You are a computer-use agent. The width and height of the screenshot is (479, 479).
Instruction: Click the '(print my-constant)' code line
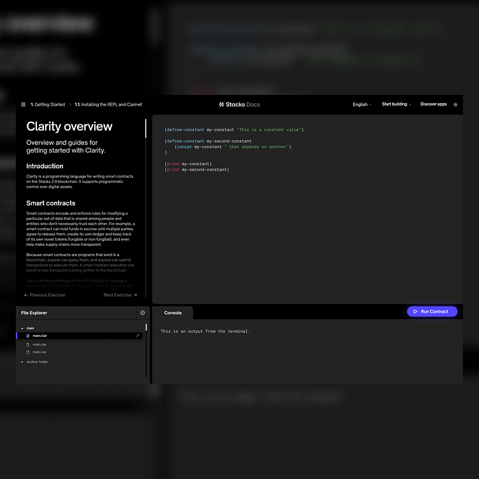[188, 164]
